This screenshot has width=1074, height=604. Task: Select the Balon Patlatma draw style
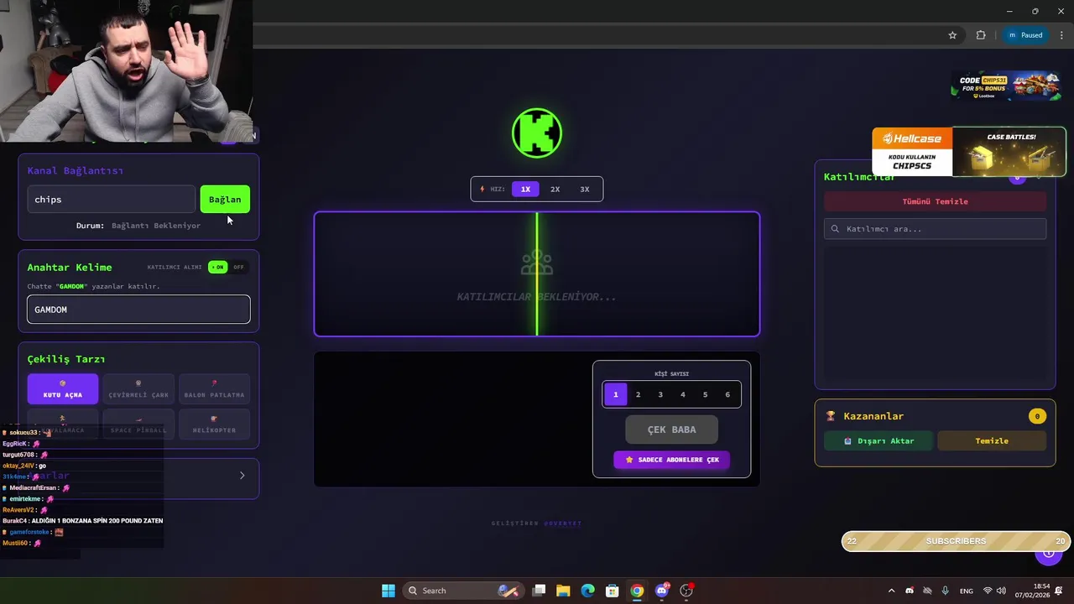pos(214,389)
